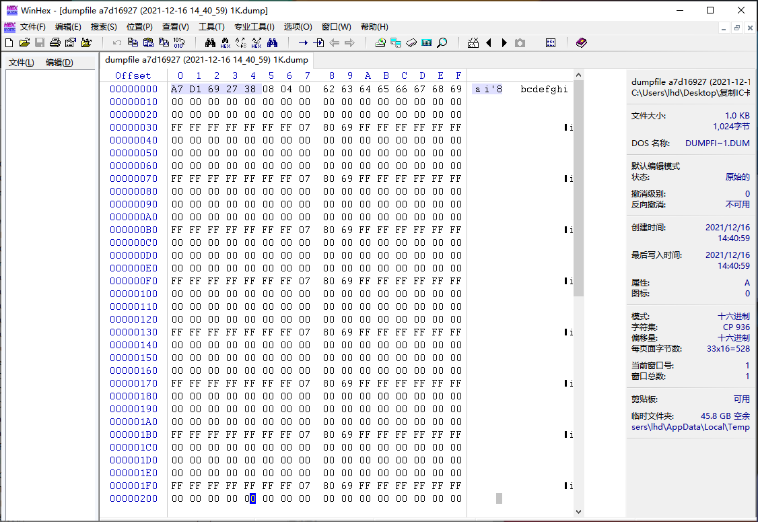The height and width of the screenshot is (522, 758).
Task: Click the ASCII text bcdefghi
Action: pos(544,89)
